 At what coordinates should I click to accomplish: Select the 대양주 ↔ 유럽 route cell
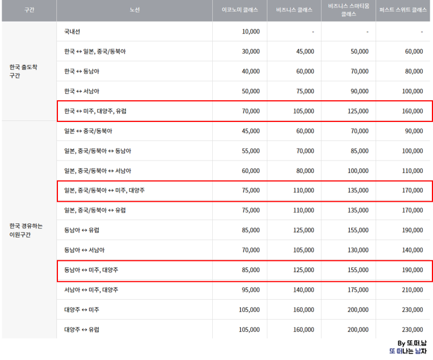82,330
